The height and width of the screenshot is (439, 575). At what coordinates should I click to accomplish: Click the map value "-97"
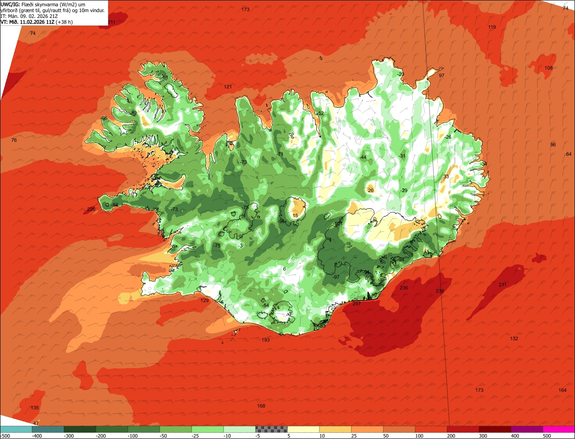click(x=336, y=277)
